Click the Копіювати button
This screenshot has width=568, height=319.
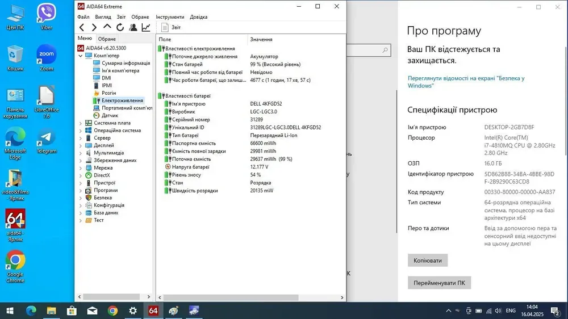coord(428,261)
